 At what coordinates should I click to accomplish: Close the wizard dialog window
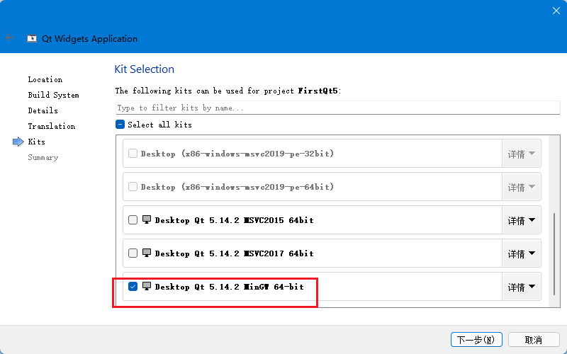556,11
